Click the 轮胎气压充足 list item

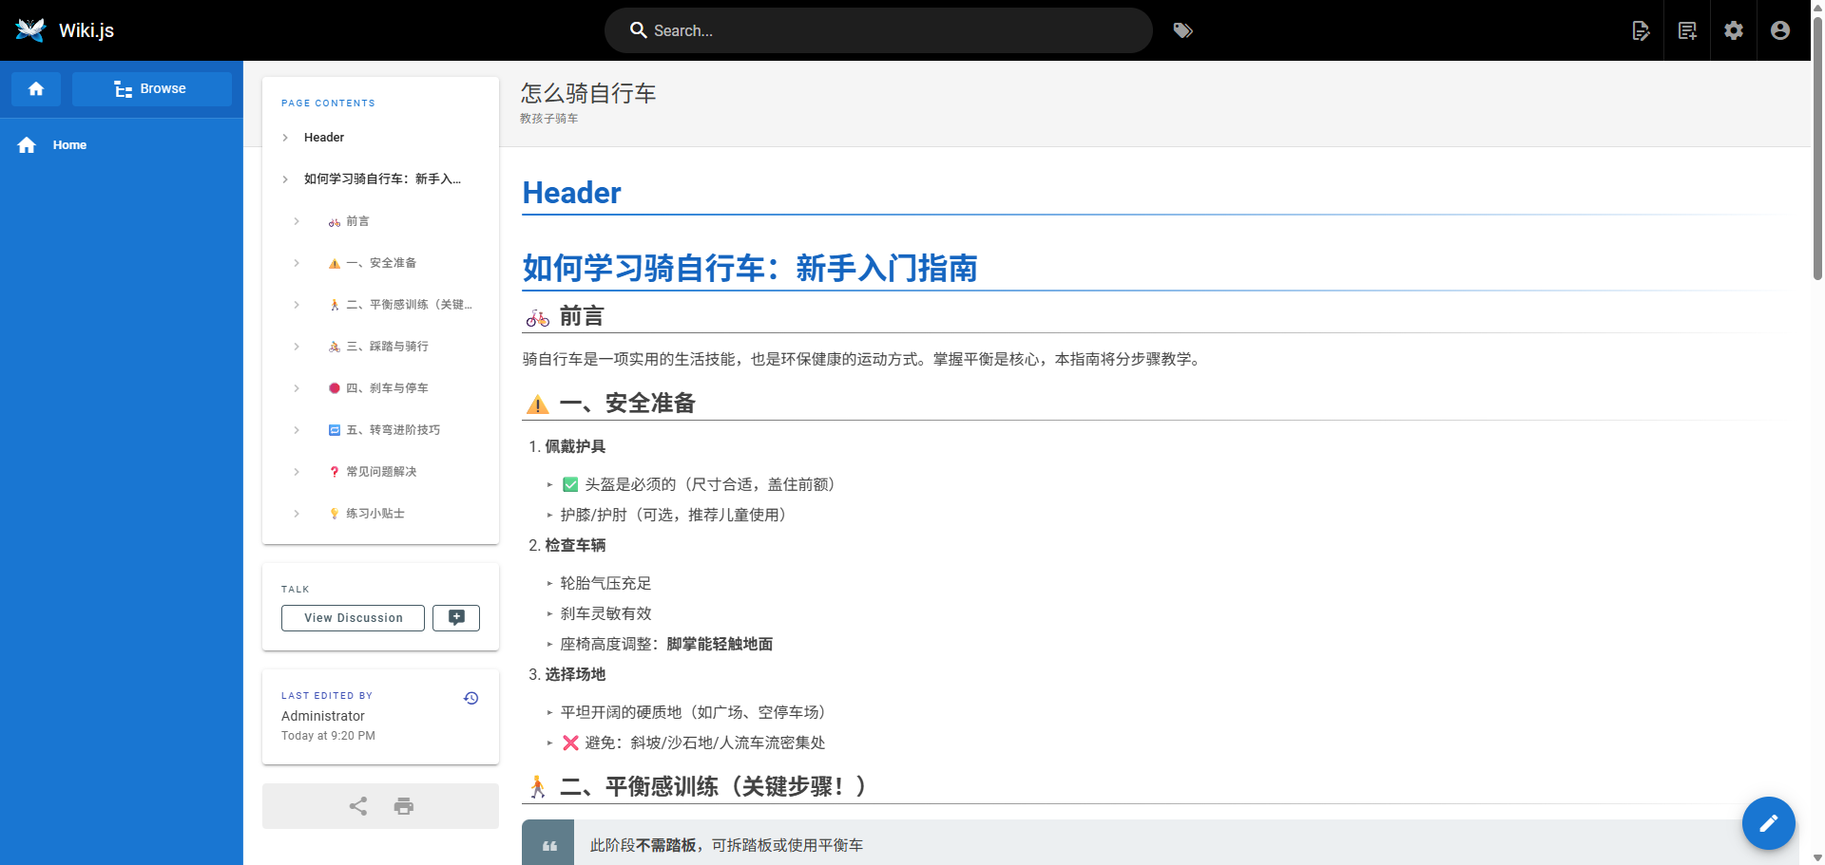(x=605, y=584)
